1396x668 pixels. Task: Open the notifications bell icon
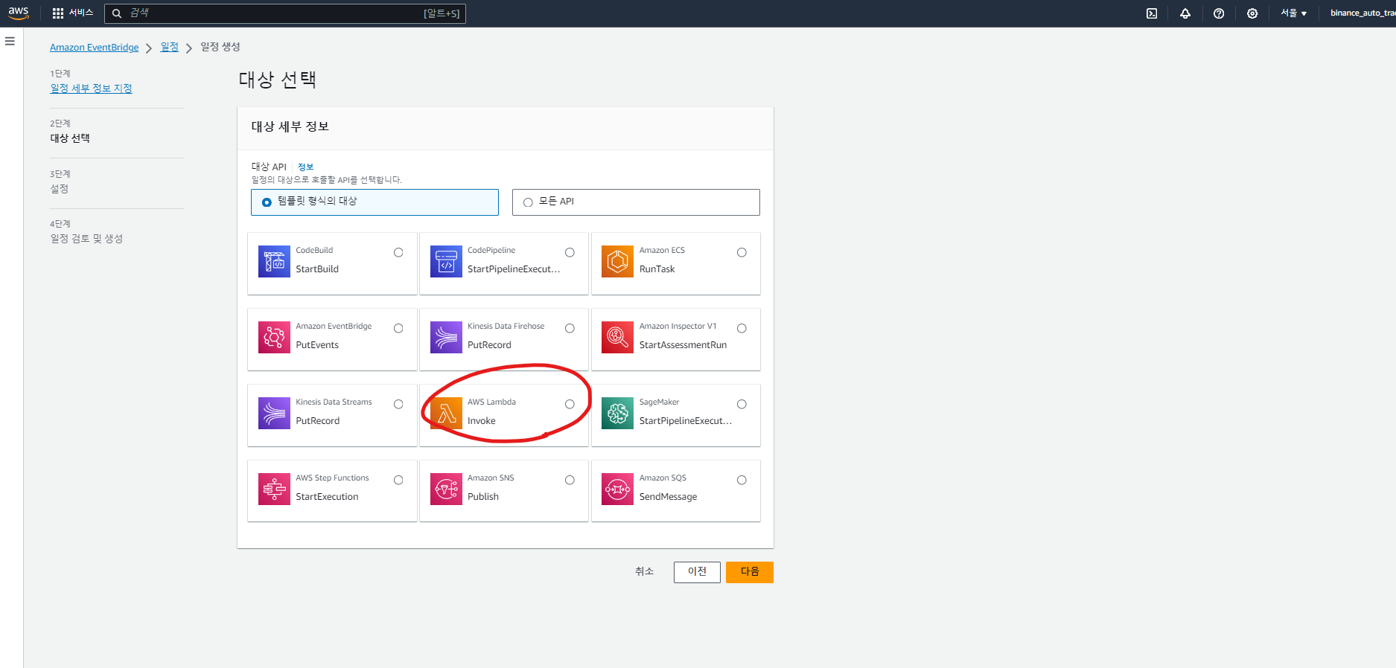[x=1185, y=13]
